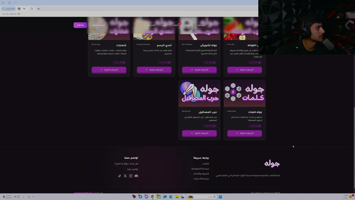355x200 pixels.
Task: Choose the حرب المصاقيل game button
Action: coord(199,133)
